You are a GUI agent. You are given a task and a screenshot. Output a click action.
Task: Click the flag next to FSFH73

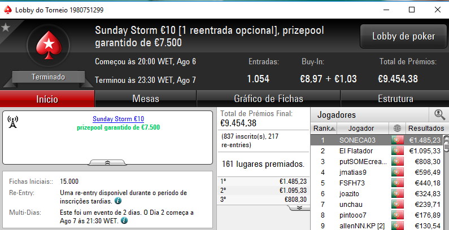(398, 183)
